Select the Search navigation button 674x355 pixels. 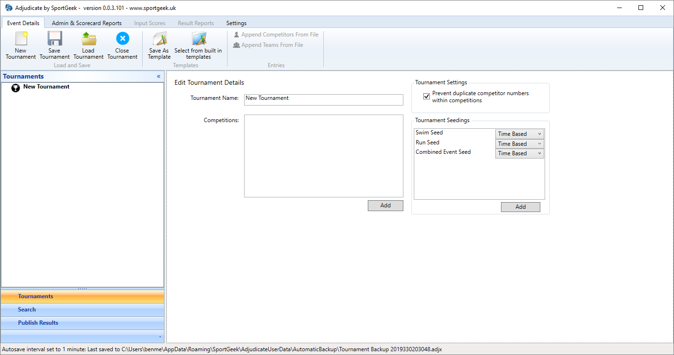(x=82, y=310)
